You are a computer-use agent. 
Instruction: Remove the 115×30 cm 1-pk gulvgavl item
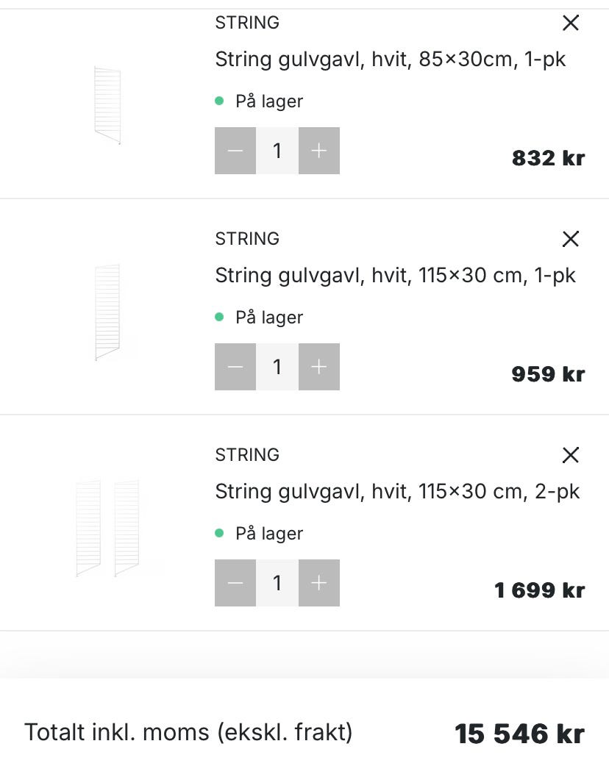[x=570, y=239]
